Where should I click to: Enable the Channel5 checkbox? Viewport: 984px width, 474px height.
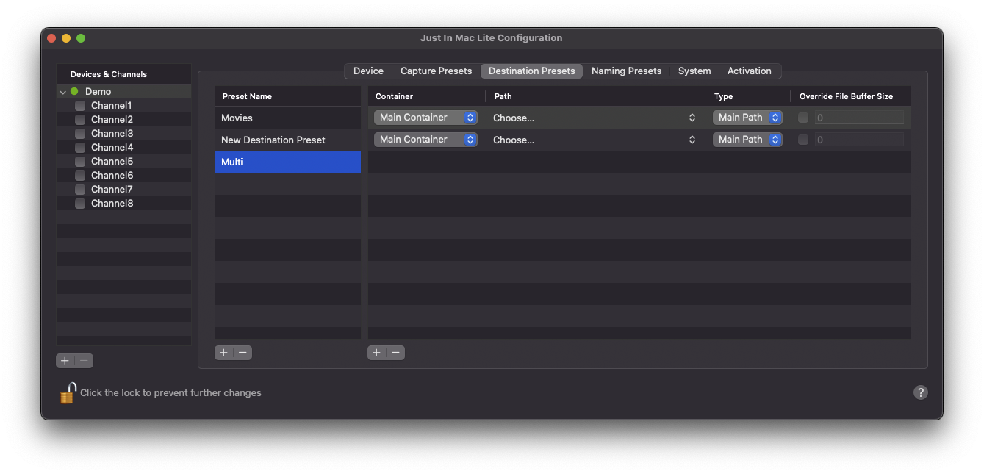coord(80,162)
